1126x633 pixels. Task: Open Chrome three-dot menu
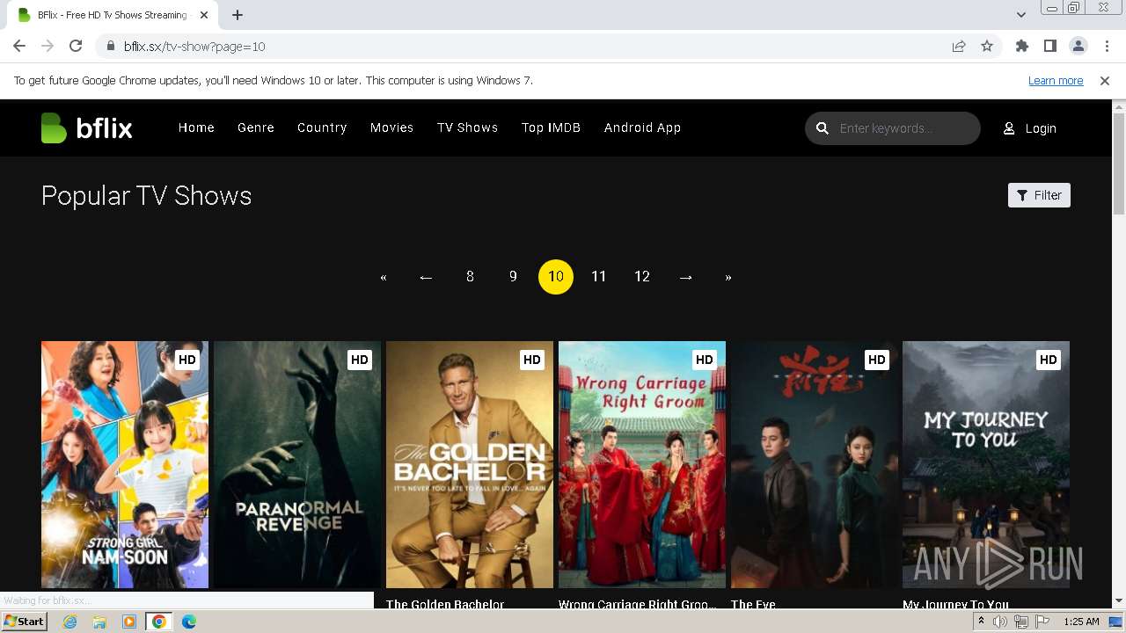pos(1106,47)
